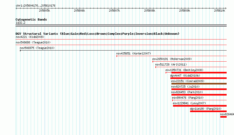Open esv2650191 (McKernan2009) variant details
This screenshot has width=234, height=135.
point(172,59)
